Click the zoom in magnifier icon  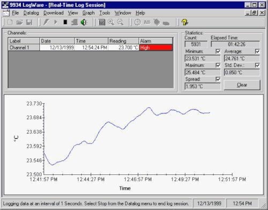(x=111, y=22)
